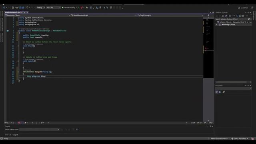Click the Solution Explorer Refresh icon
Image resolution: width=256 pixels, height=144 pixels.
pyautogui.click(x=237, y=16)
